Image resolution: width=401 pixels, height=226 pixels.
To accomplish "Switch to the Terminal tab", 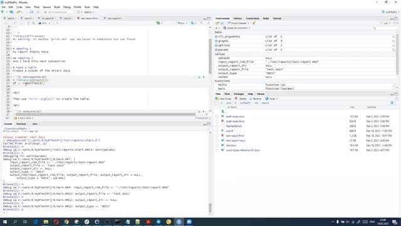I will coord(21,124).
